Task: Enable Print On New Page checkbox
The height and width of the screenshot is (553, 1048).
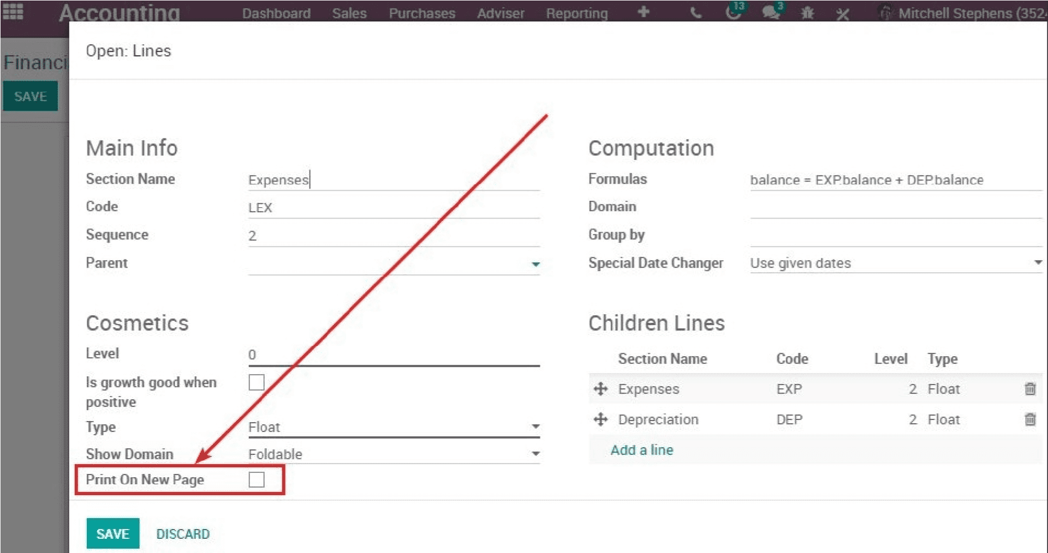Action: coord(257,479)
